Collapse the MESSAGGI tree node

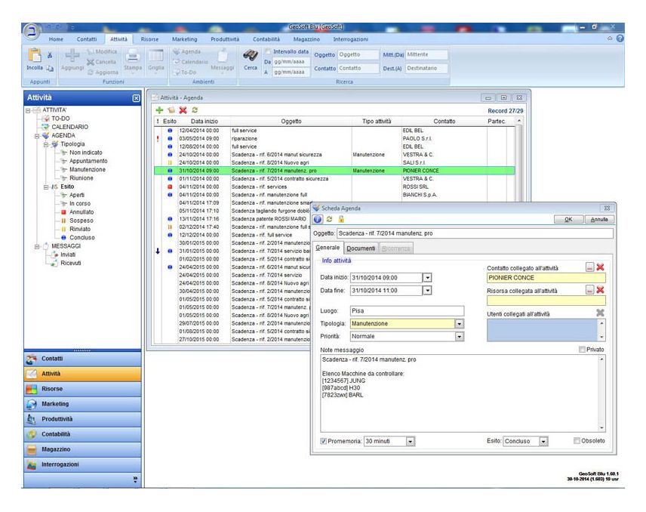(x=37, y=246)
